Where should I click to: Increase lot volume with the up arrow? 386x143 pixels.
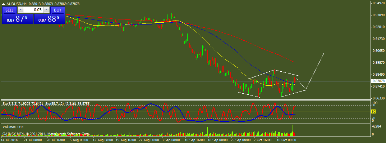46,10
